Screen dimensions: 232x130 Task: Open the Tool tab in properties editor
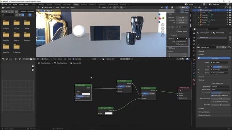tap(194, 33)
